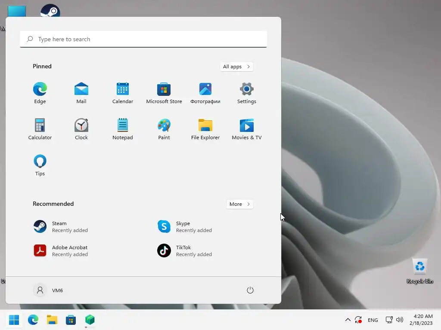This screenshot has width=441, height=330.
Task: Open the Edge pinned app
Action: 40,93
